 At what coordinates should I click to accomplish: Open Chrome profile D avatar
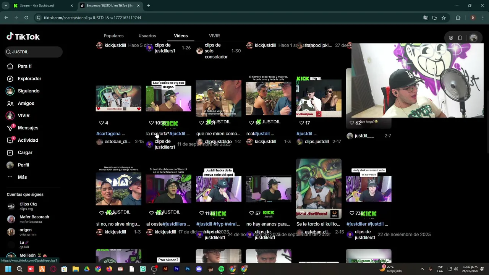click(x=473, y=18)
